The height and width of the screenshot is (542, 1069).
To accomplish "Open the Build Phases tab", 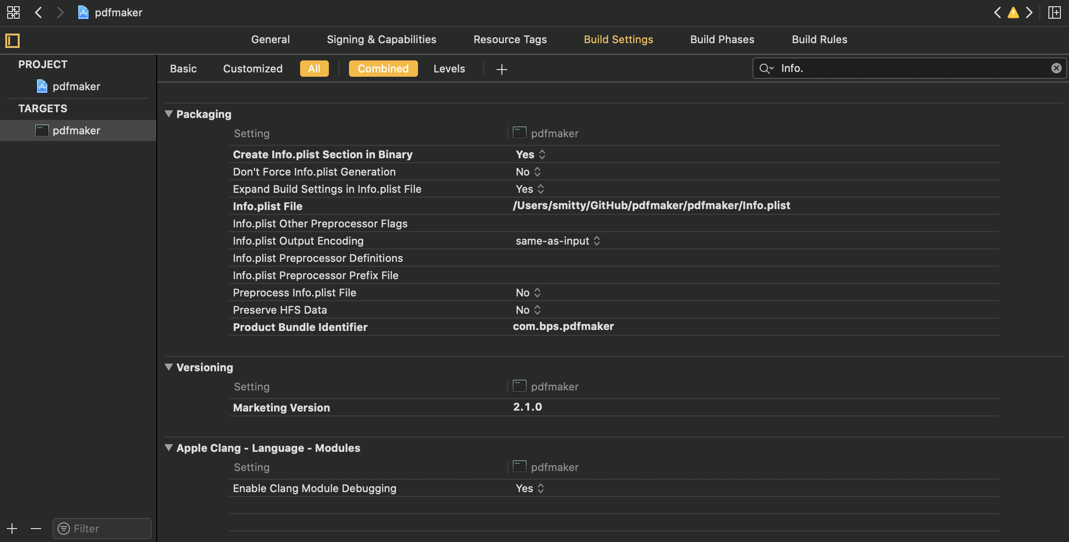I will (722, 39).
